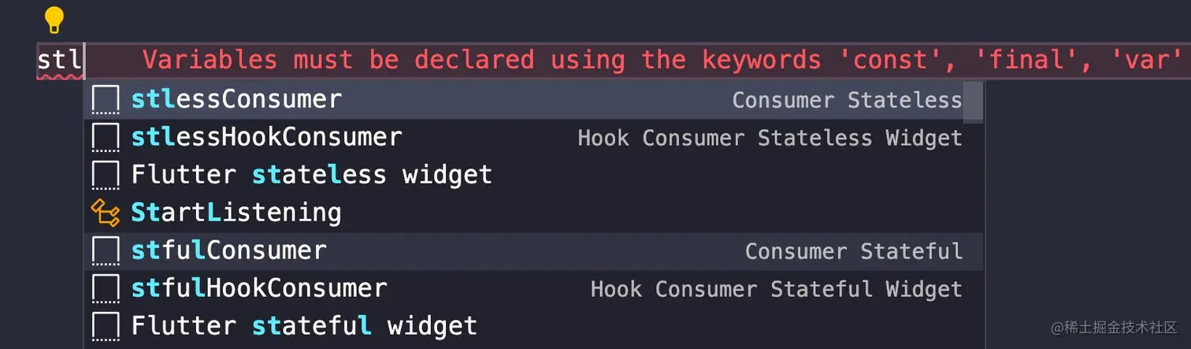Choose the stfulConsumer completion item
1191x349 pixels.
(x=228, y=251)
